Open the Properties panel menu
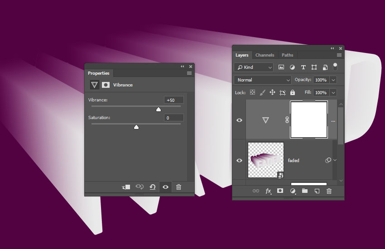Viewport: 385px width, 249px height. click(189, 73)
